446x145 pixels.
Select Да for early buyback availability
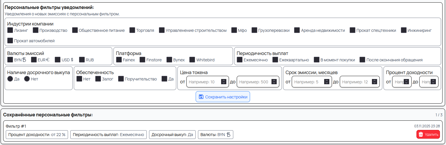[10, 79]
